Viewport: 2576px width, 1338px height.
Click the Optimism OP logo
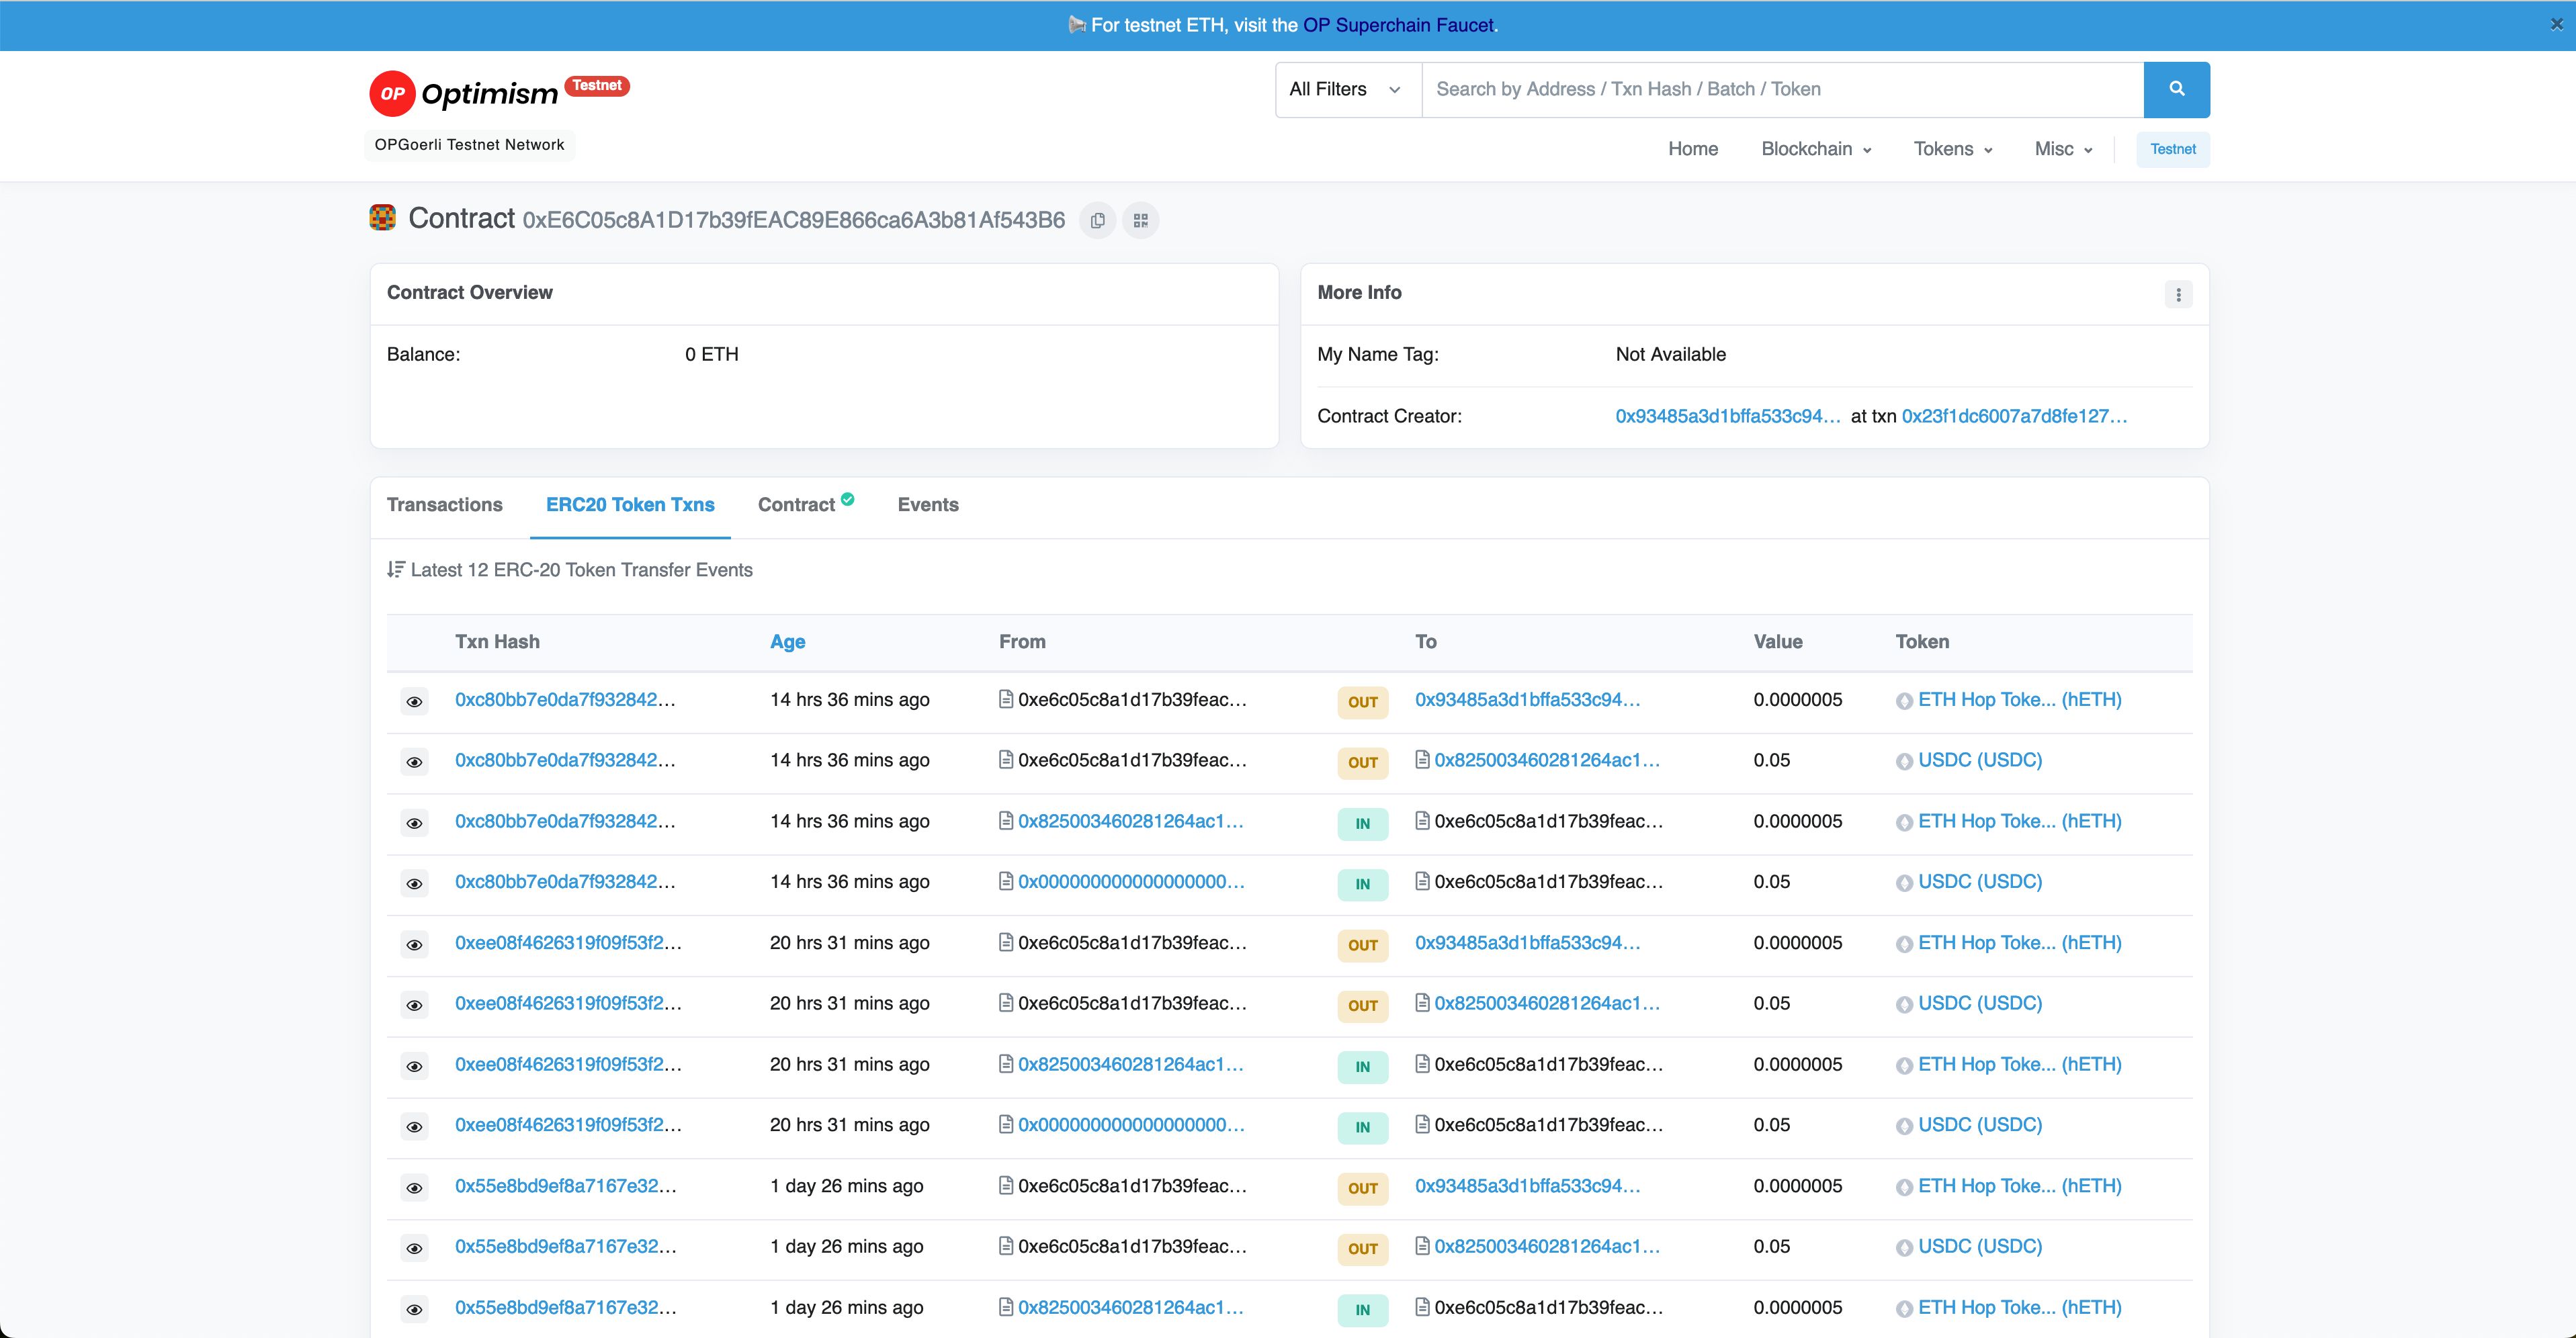(x=463, y=93)
